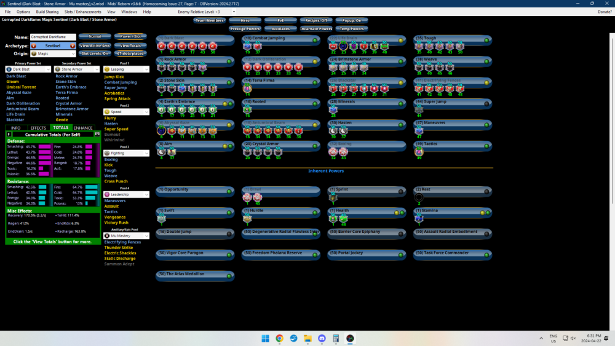Open the File menu

pos(8,12)
